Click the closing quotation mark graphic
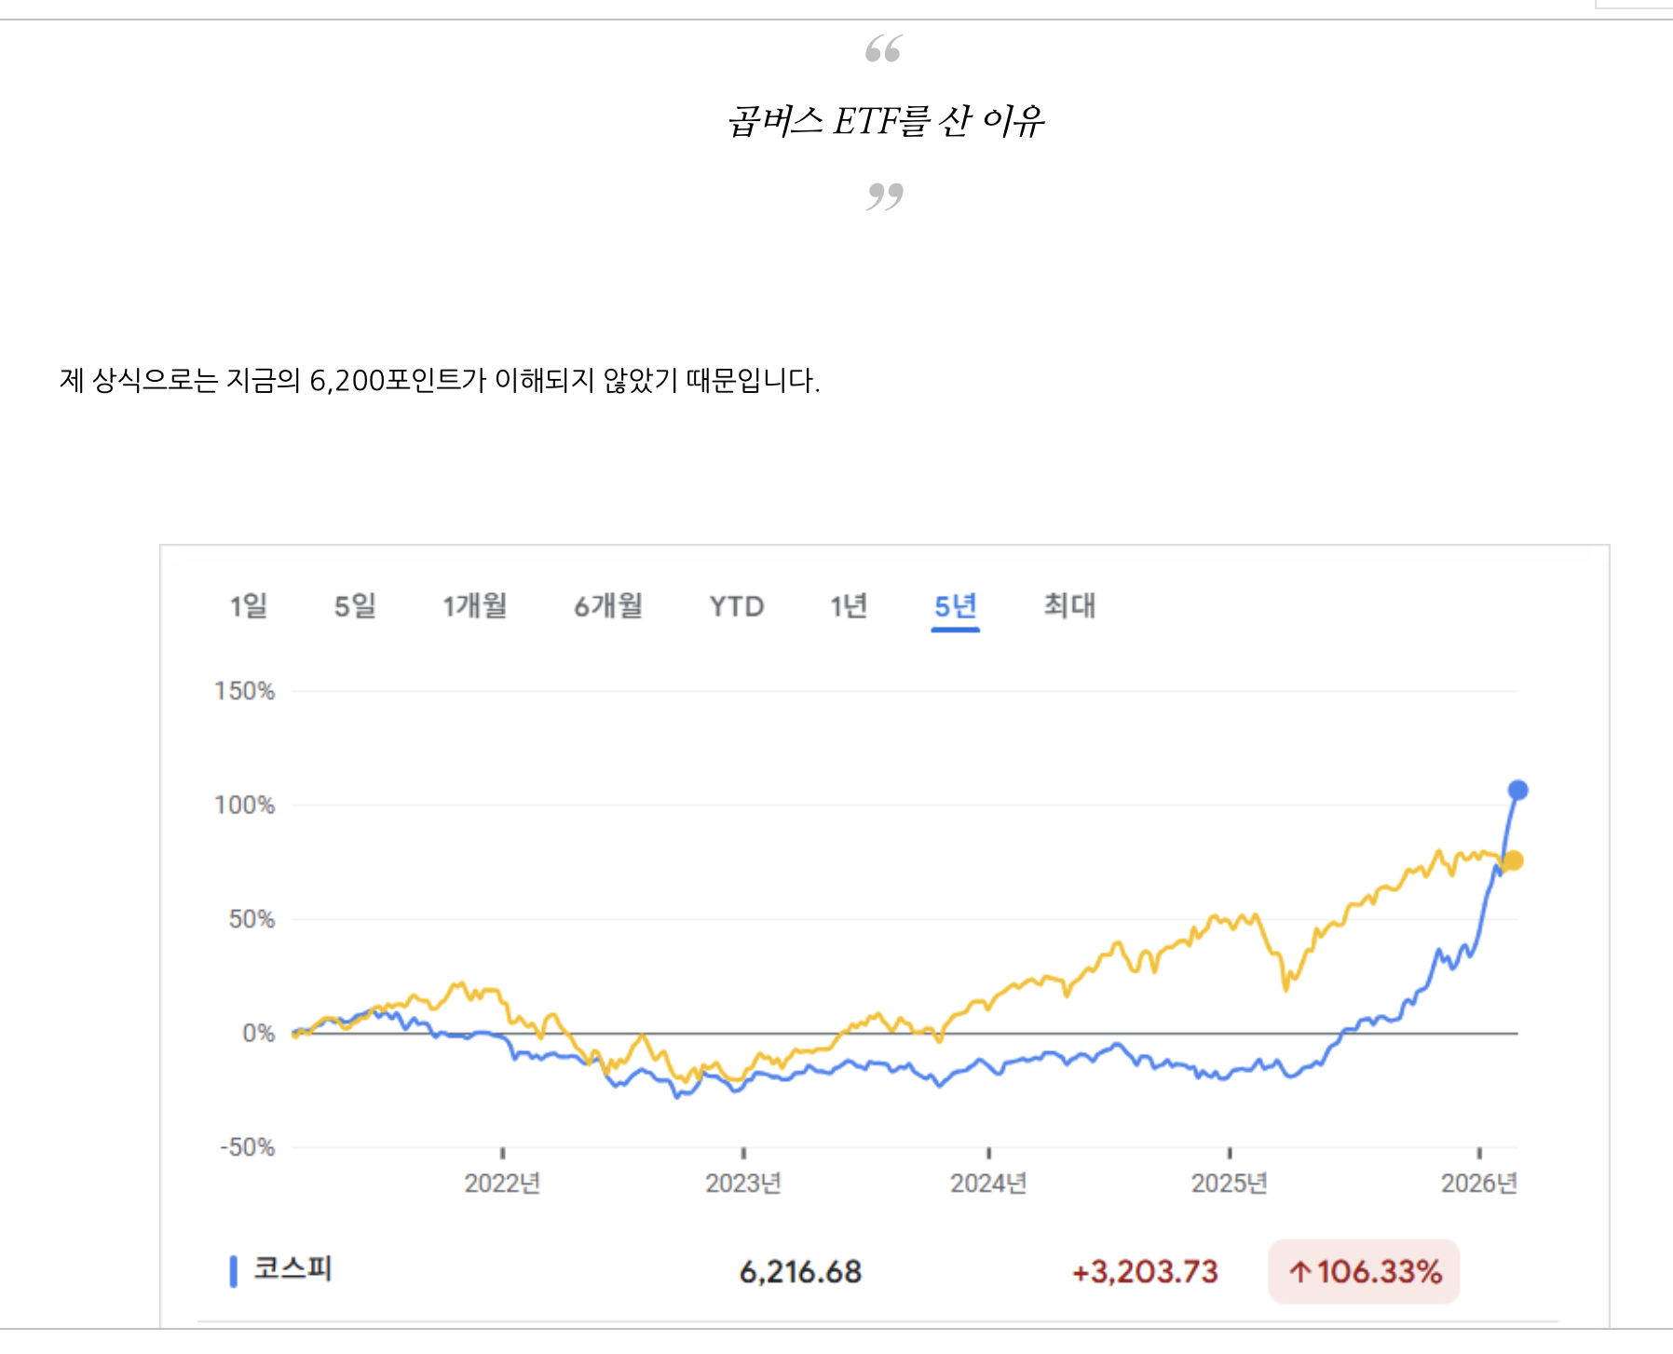 (886, 197)
